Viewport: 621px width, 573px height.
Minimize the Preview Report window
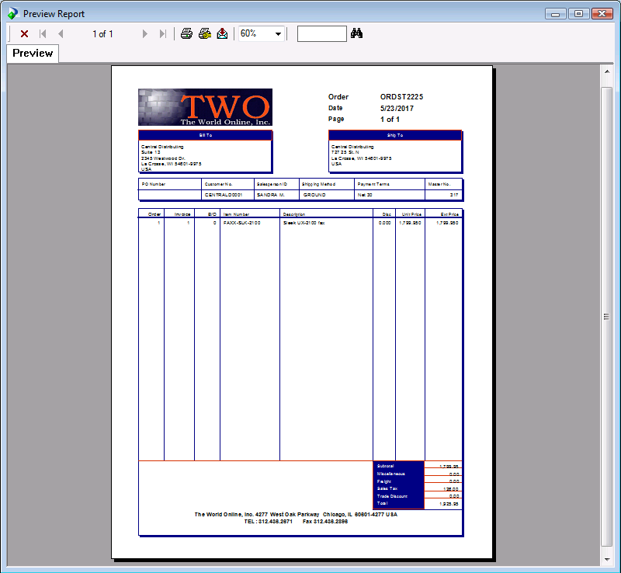point(556,13)
